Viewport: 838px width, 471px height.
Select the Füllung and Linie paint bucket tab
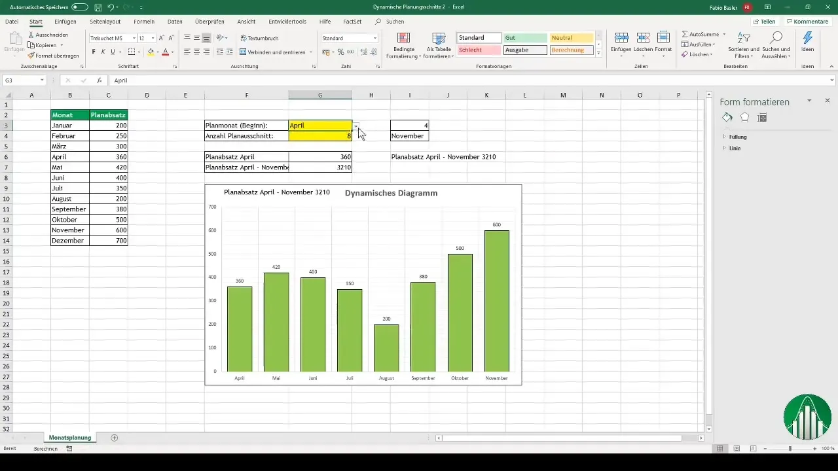[727, 117]
